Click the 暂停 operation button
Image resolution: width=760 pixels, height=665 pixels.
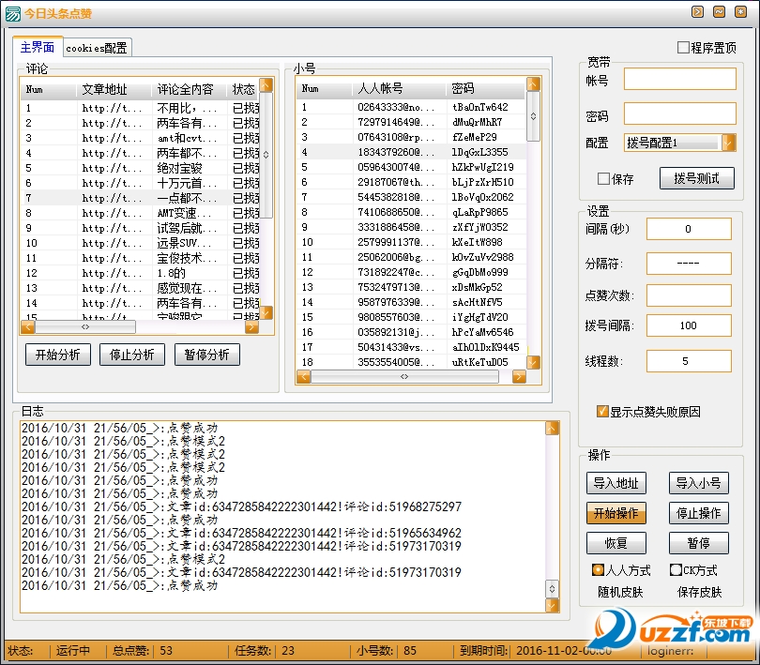click(698, 543)
